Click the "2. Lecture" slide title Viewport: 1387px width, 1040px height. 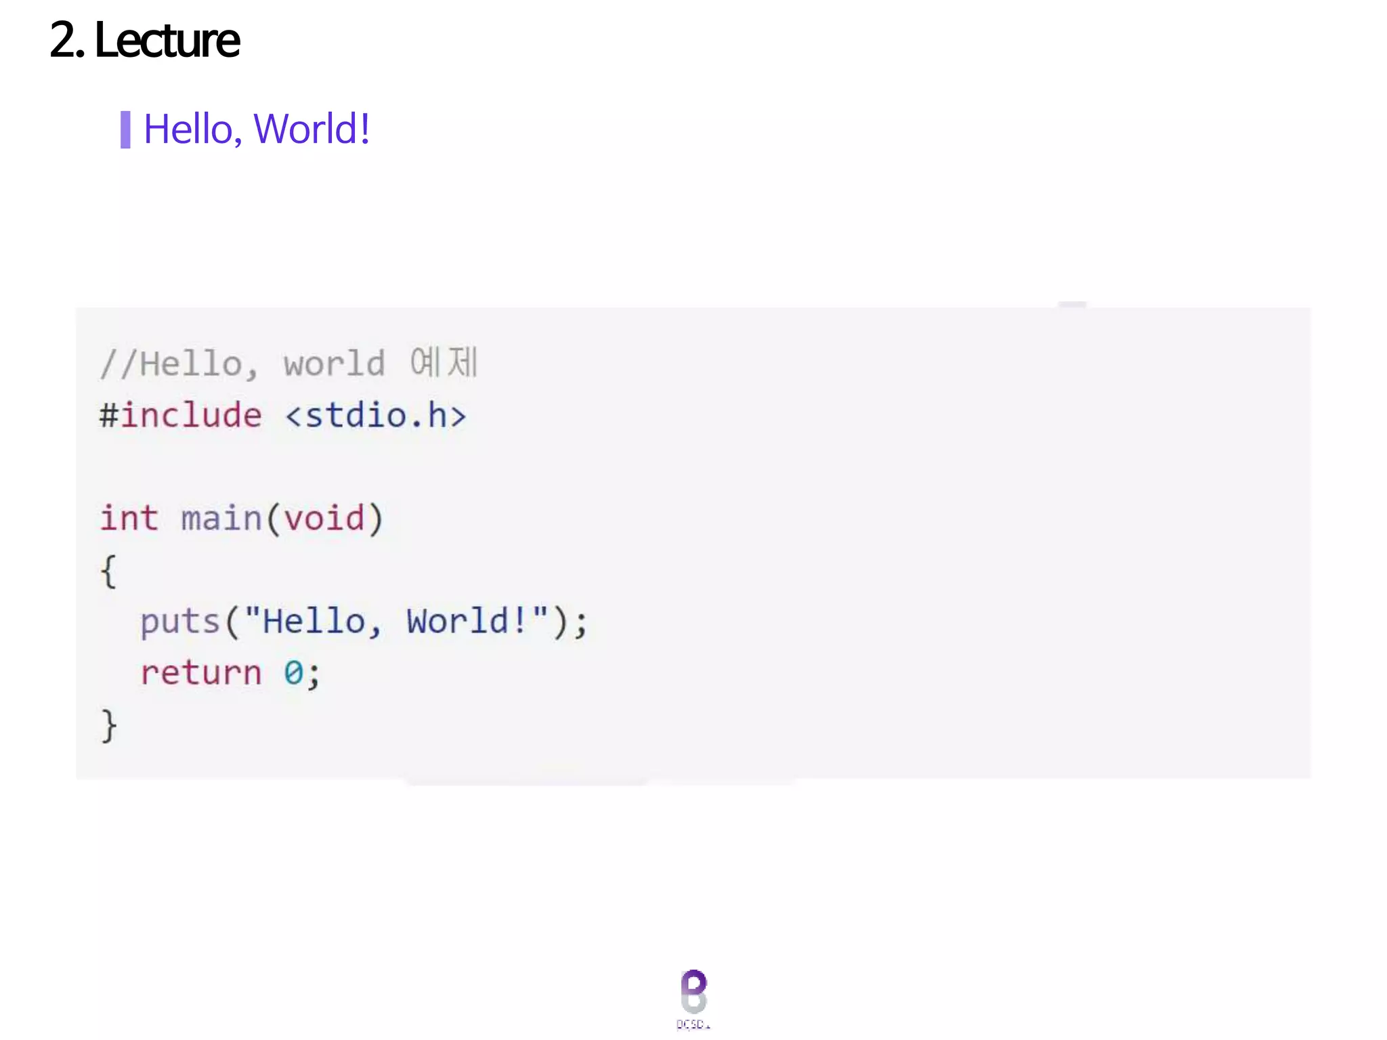tap(144, 40)
